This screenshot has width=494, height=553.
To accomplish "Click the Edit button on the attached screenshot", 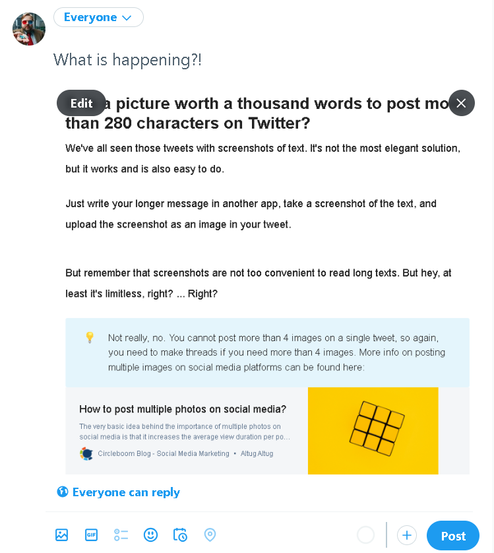I will [x=80, y=103].
